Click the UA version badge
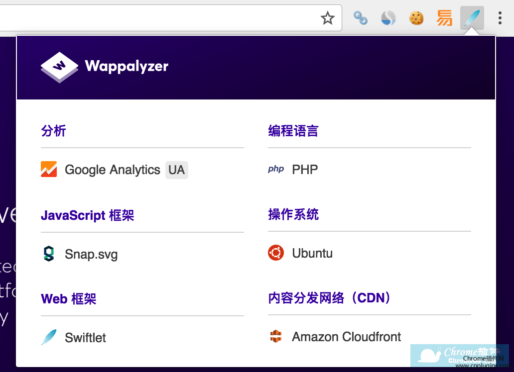The image size is (514, 372). click(177, 170)
